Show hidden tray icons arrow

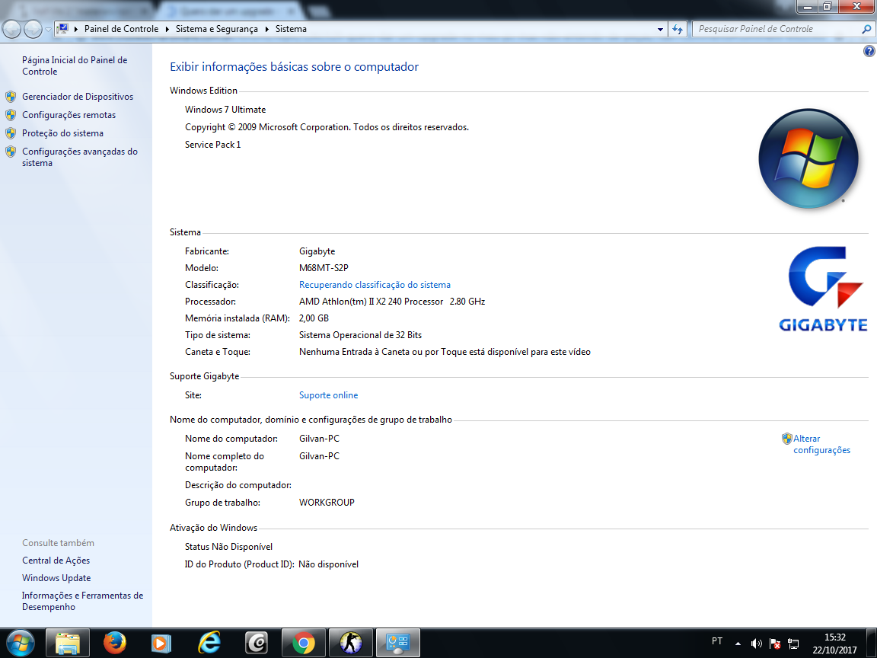click(x=738, y=644)
